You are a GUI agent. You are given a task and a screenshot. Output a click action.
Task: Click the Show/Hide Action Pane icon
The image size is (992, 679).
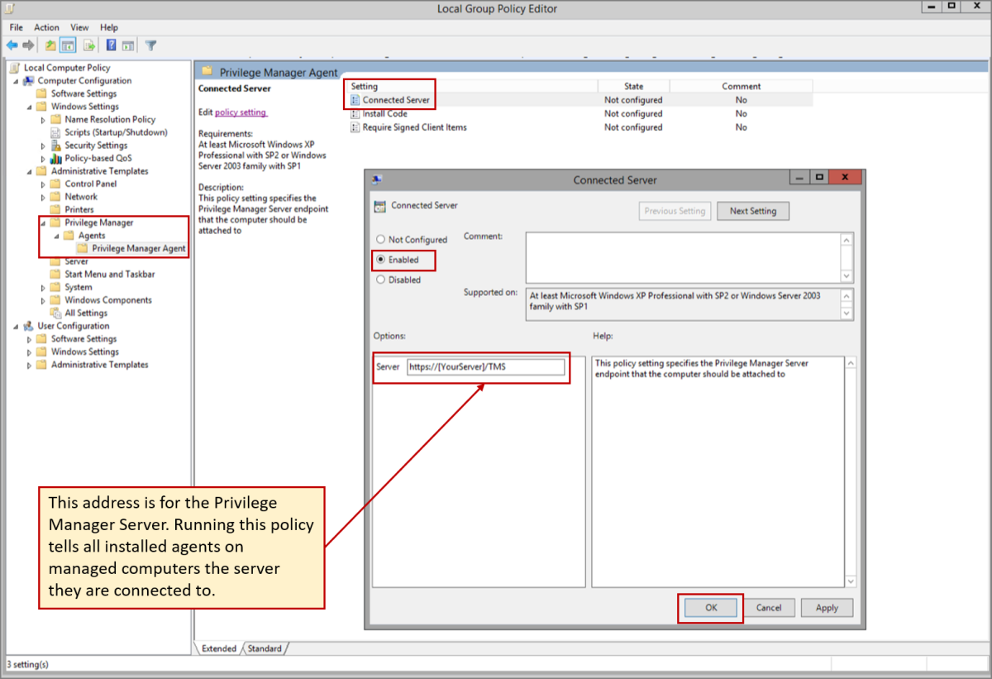pos(128,45)
